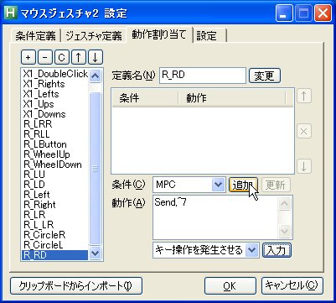Select R_LU in the list

55,175
